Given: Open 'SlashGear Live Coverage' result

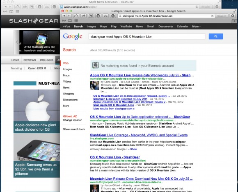Looking at the screenshot, I should pyautogui.click(x=139, y=135).
